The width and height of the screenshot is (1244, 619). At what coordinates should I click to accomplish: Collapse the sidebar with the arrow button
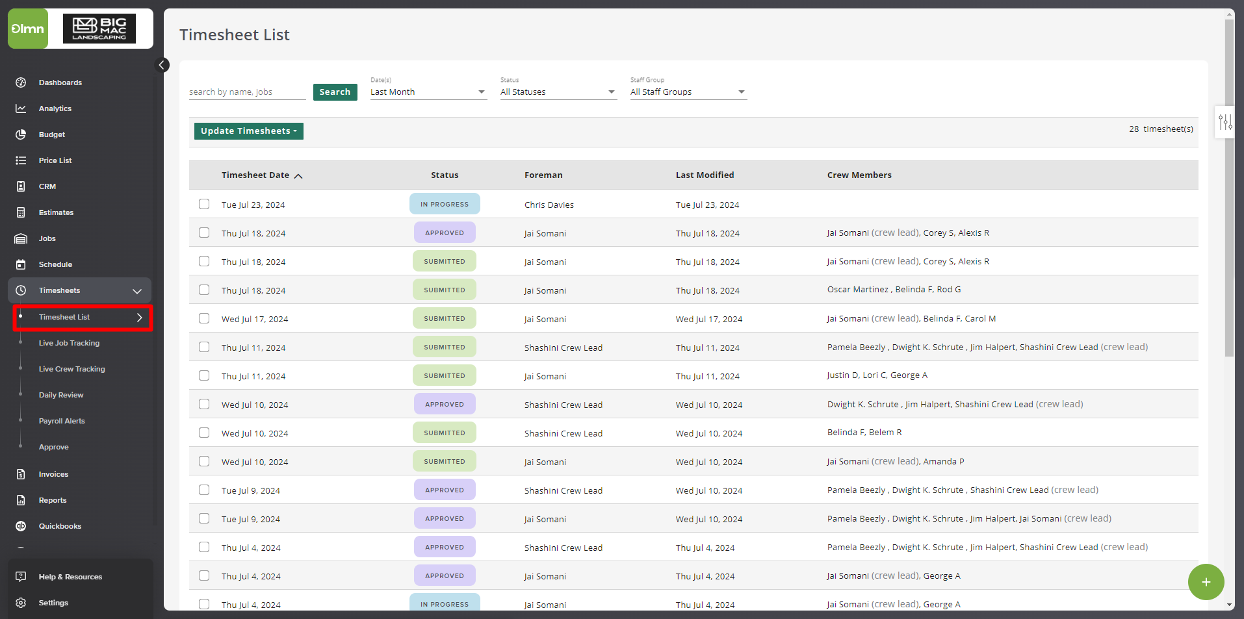pos(162,65)
